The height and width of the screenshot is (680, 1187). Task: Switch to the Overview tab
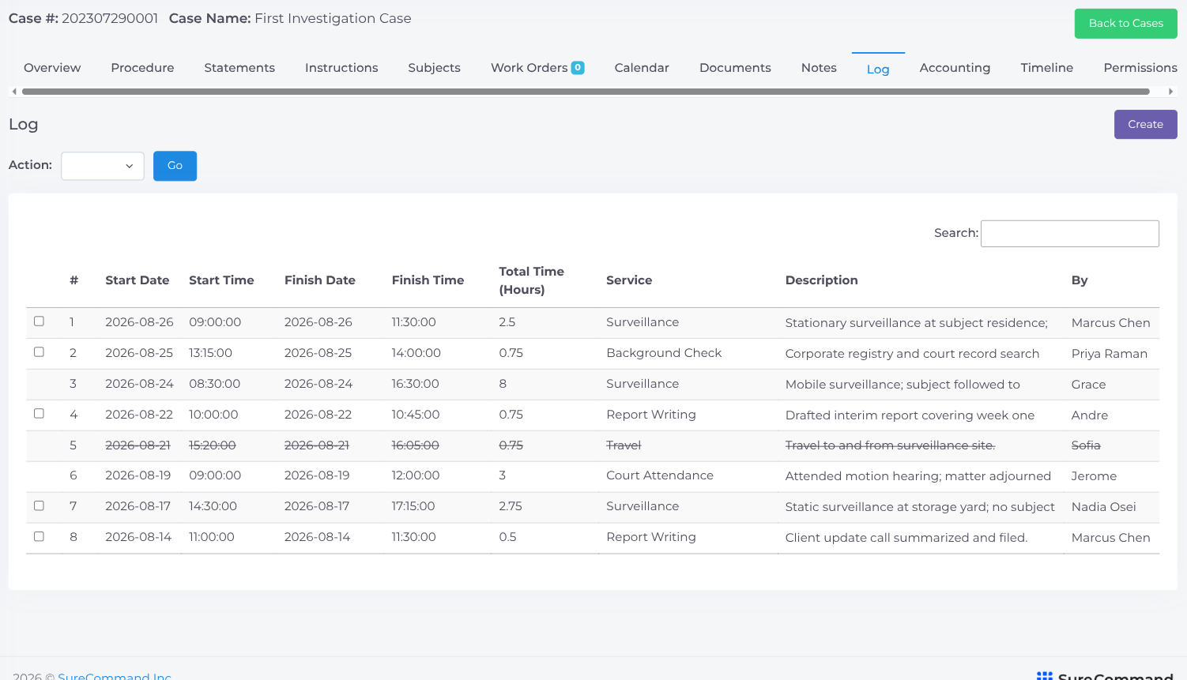[52, 68]
